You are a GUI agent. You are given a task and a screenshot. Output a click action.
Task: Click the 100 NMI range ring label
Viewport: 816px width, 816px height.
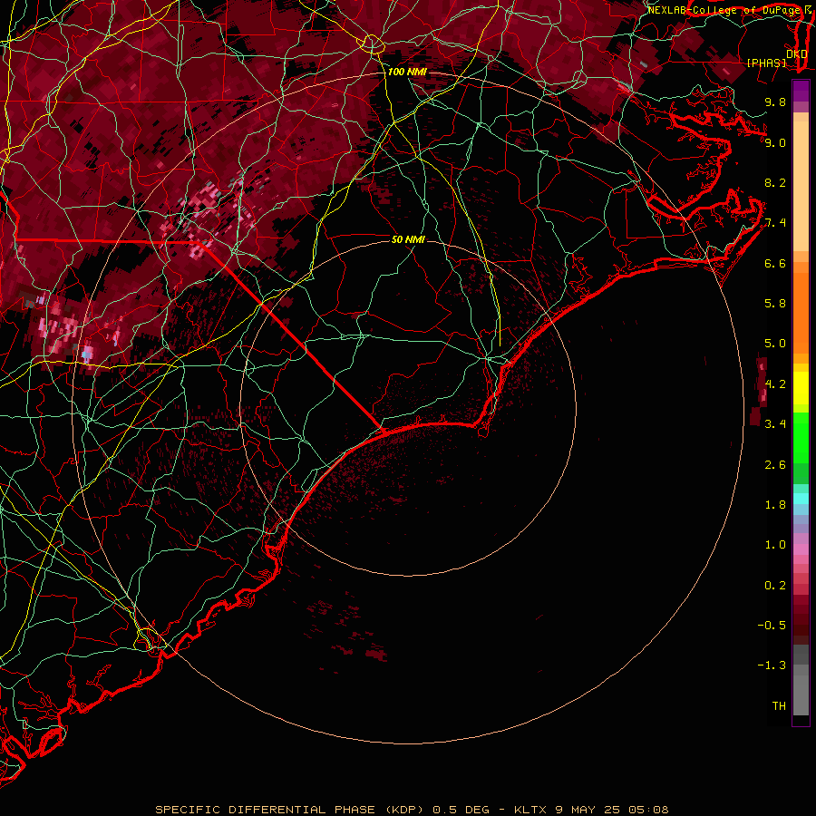click(x=406, y=72)
